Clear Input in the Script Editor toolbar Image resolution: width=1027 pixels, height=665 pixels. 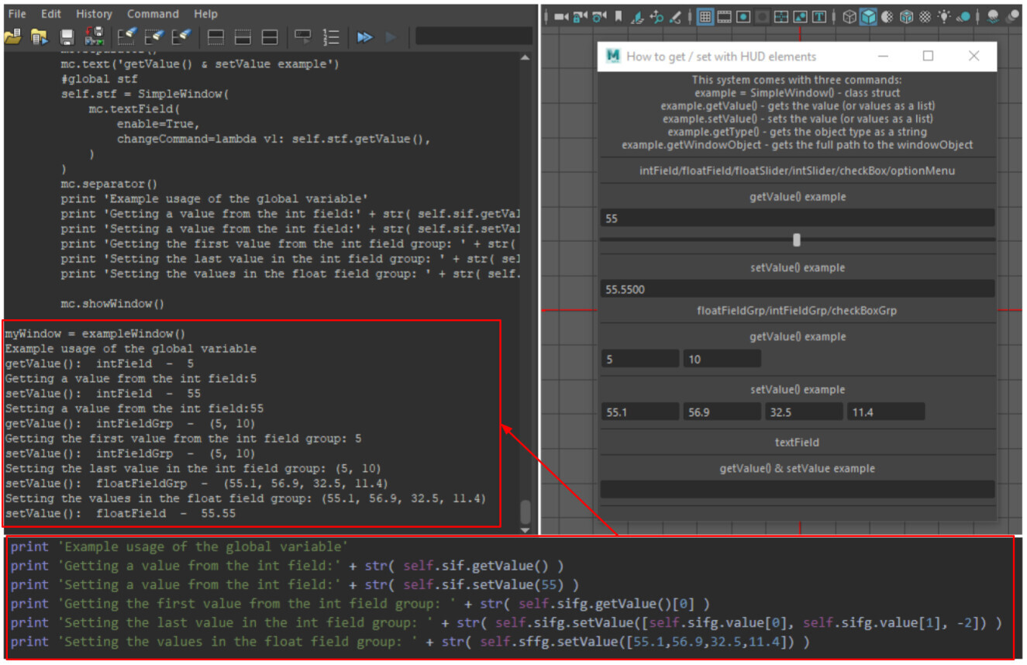pyautogui.click(x=153, y=36)
